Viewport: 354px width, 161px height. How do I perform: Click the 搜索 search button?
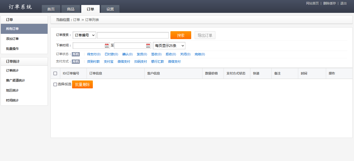(x=181, y=35)
